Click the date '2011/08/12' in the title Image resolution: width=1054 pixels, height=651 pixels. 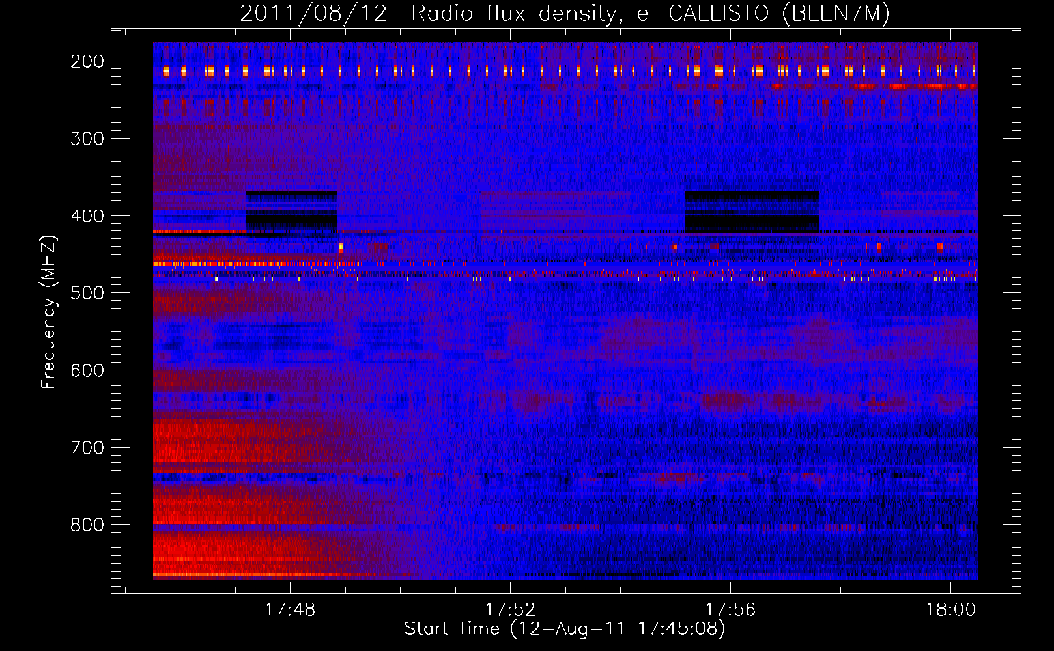tap(313, 14)
